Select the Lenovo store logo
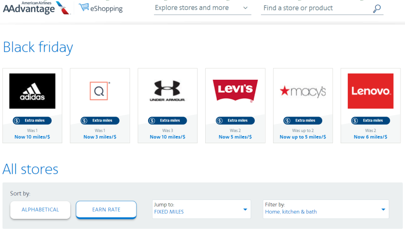The height and width of the screenshot is (231, 405). (x=370, y=91)
